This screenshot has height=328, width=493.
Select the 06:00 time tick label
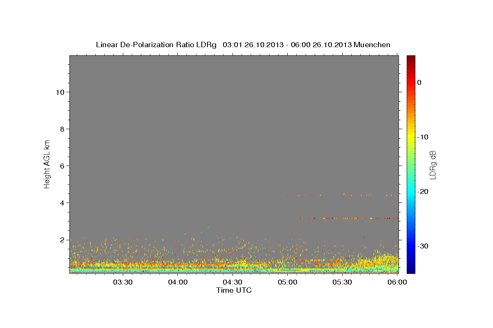[x=397, y=282]
